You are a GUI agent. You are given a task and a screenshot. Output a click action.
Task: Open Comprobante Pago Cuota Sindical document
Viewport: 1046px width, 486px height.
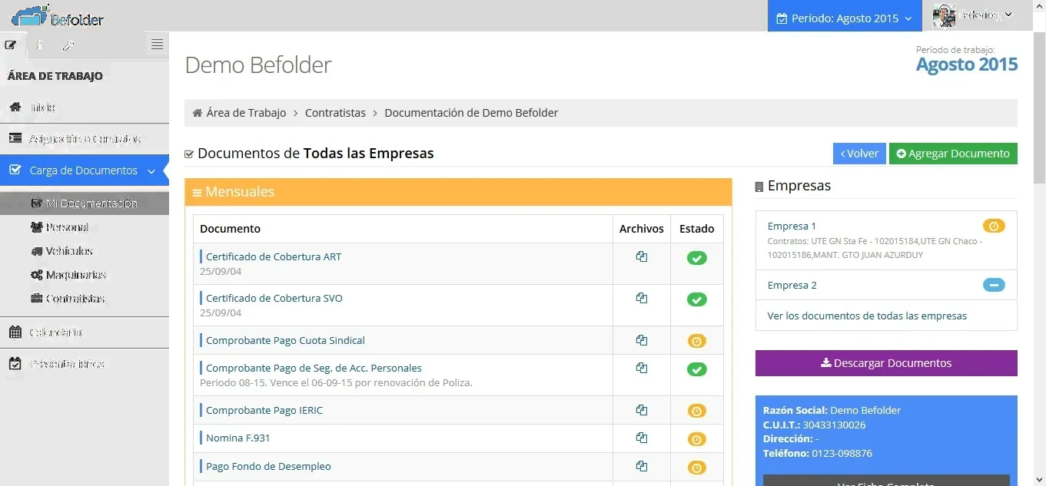pyautogui.click(x=285, y=340)
